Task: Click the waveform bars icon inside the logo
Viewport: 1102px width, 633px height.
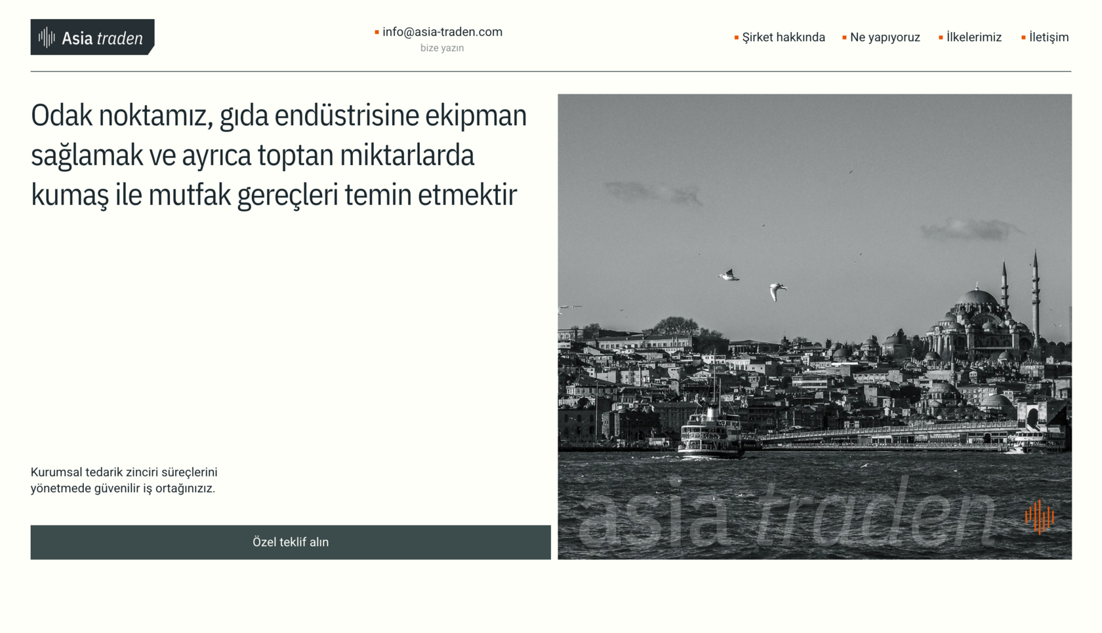Action: (47, 37)
